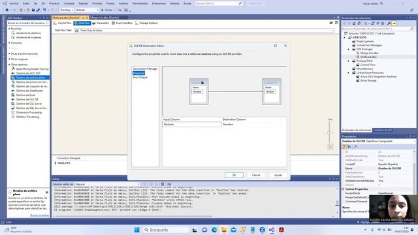Open the Archivo menu
The width and height of the screenshot is (418, 235).
tap(14, 3)
